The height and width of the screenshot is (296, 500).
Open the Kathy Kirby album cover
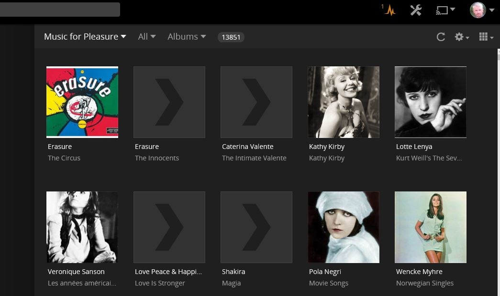click(344, 102)
